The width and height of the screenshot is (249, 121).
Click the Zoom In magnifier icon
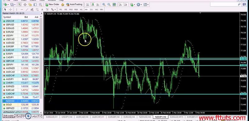[x=104, y=5]
